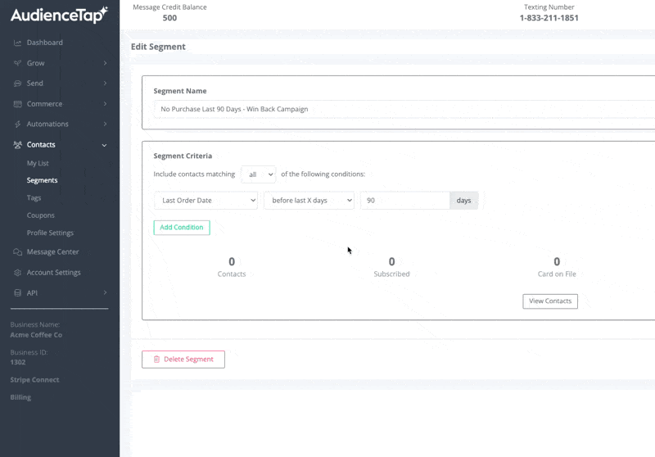This screenshot has height=457, width=655.
Task: Click the API database icon
Action: [x=17, y=293]
